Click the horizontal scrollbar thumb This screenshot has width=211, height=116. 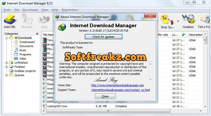pos(108,111)
